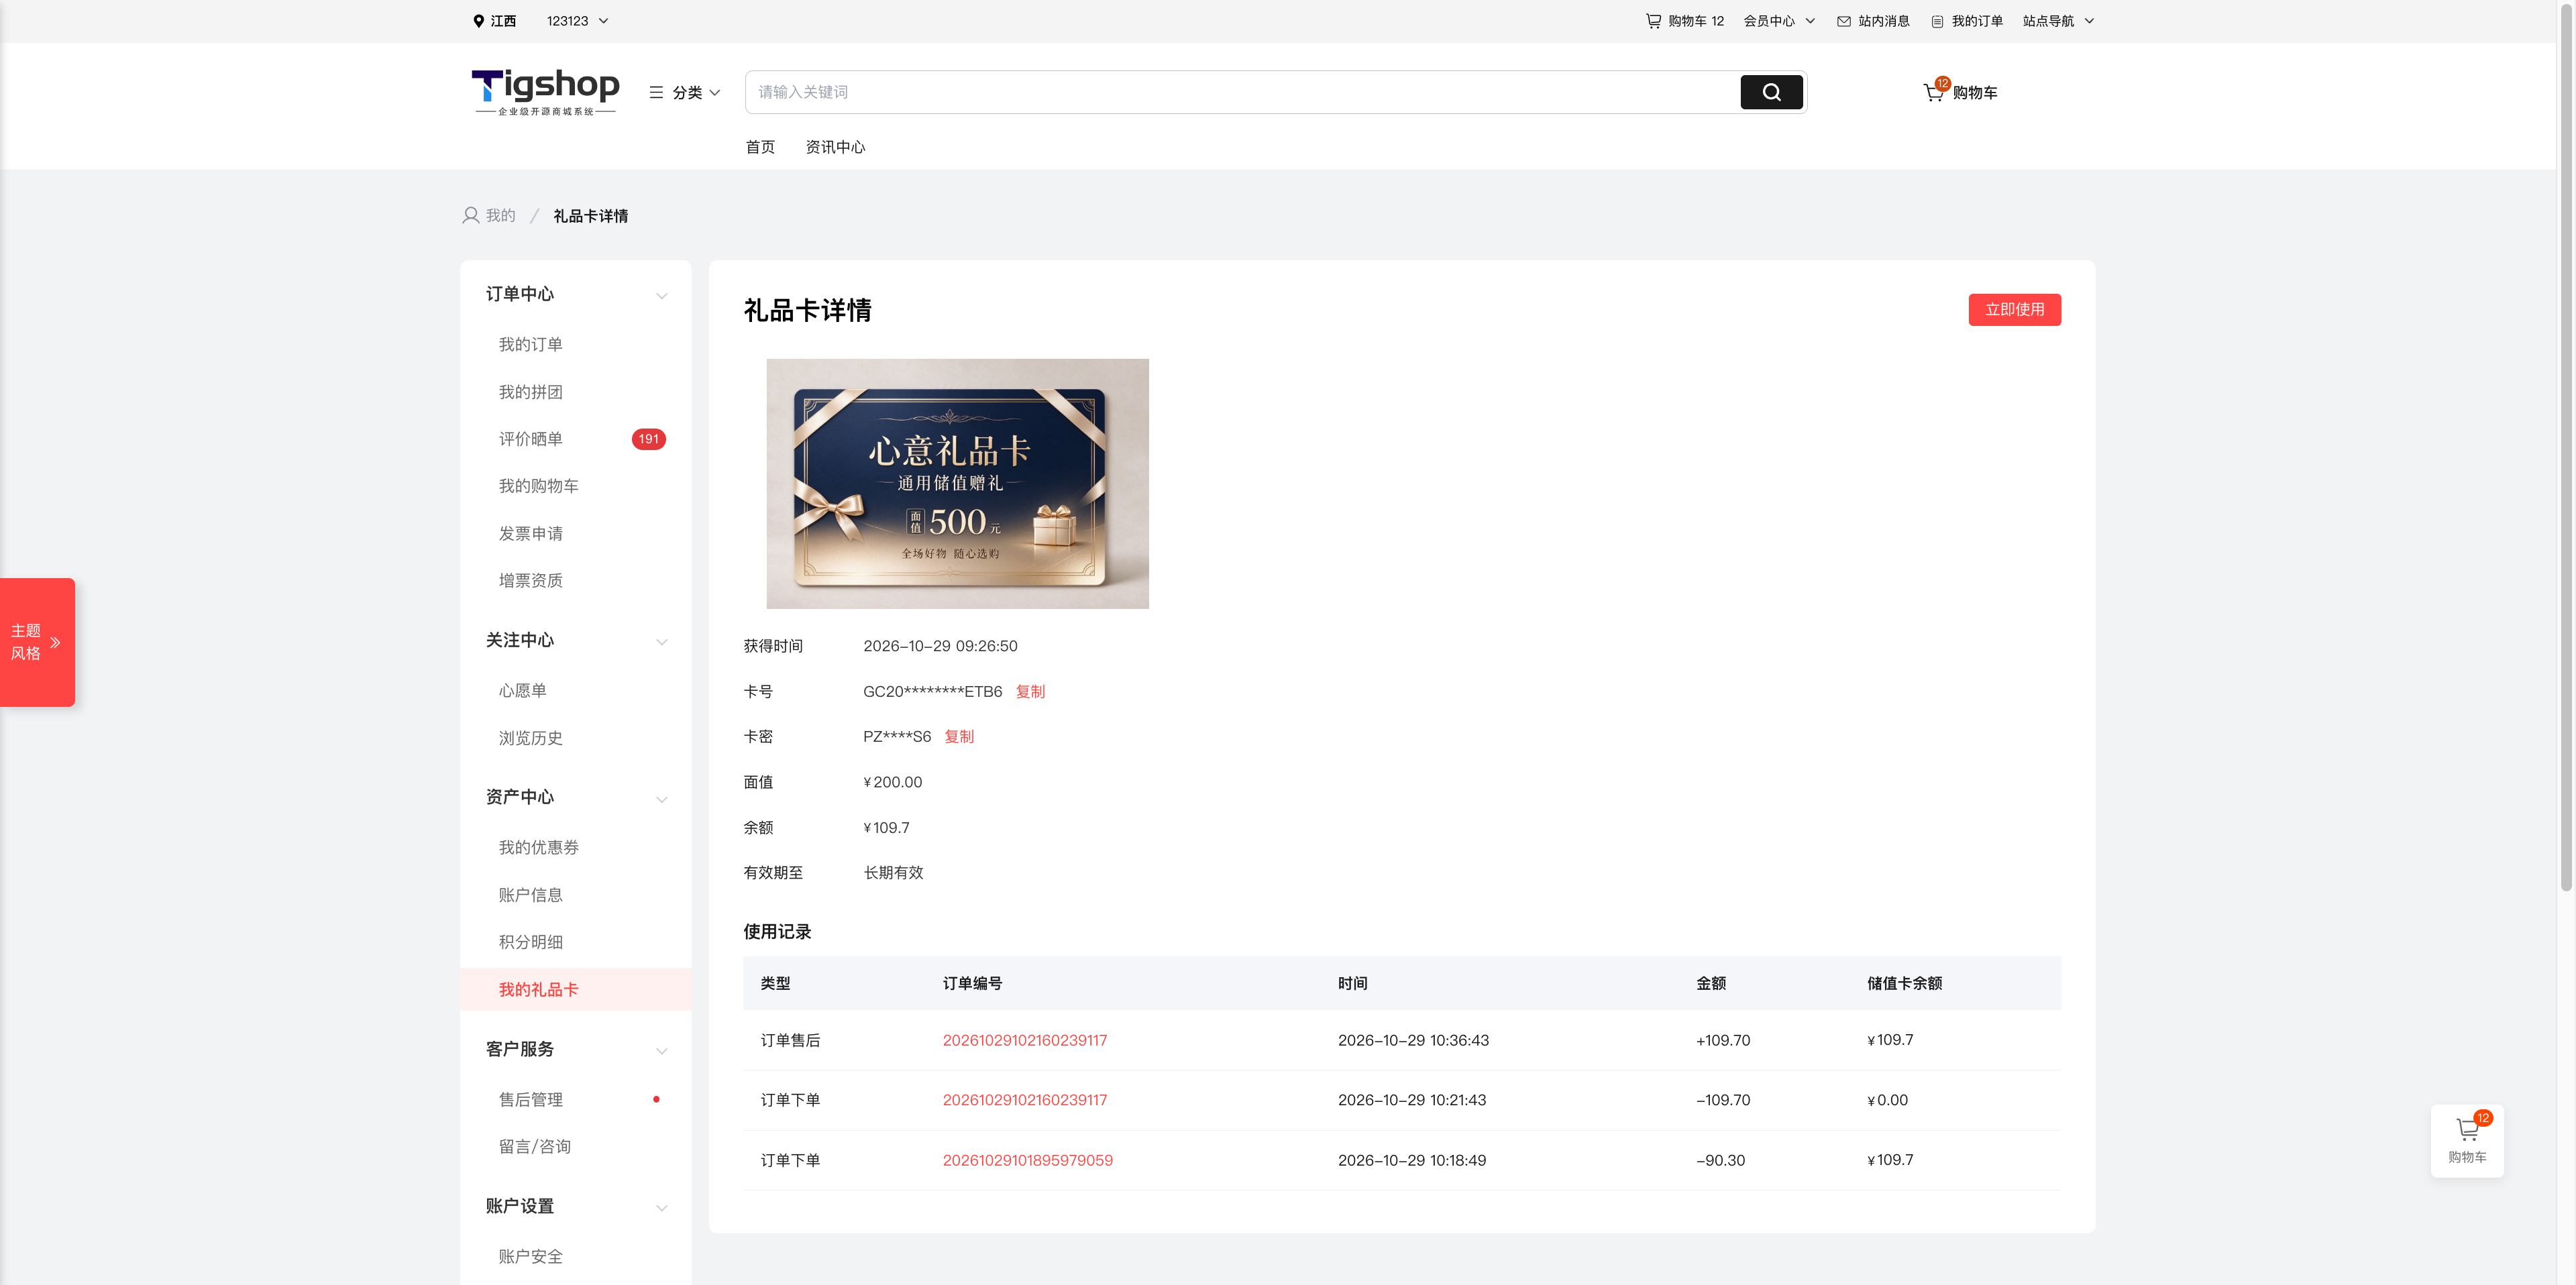Open 售后管理 in sidebar
2576x1285 pixels.
point(531,1099)
